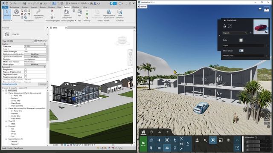Activate Lumion scale object tool
Screen dimensions: 273x153
221,140
